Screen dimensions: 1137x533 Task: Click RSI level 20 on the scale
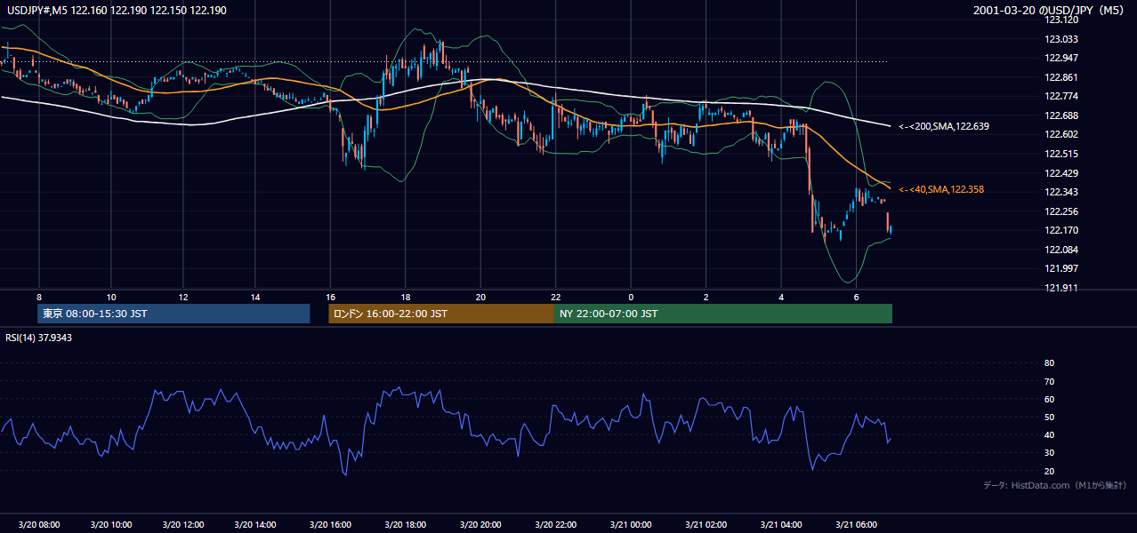tap(1049, 471)
